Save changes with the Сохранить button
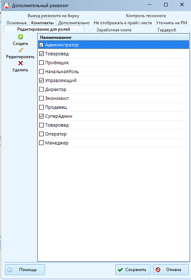This screenshot has height=280, width=191. pos(133,270)
